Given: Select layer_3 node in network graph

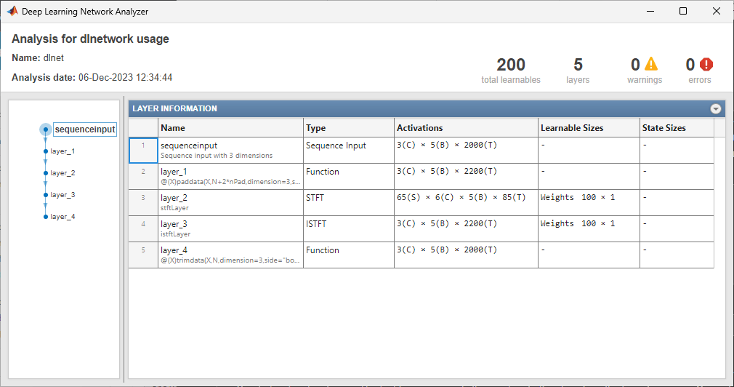Looking at the screenshot, I should (62, 195).
